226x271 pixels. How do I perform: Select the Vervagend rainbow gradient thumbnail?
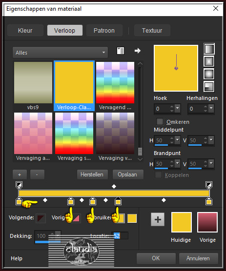[115, 82]
